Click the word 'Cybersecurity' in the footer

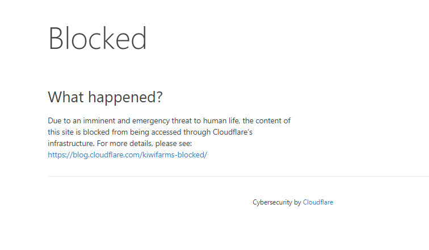(272, 203)
